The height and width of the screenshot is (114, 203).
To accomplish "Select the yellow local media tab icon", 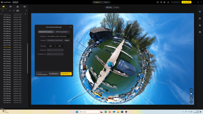I will pos(3,7).
